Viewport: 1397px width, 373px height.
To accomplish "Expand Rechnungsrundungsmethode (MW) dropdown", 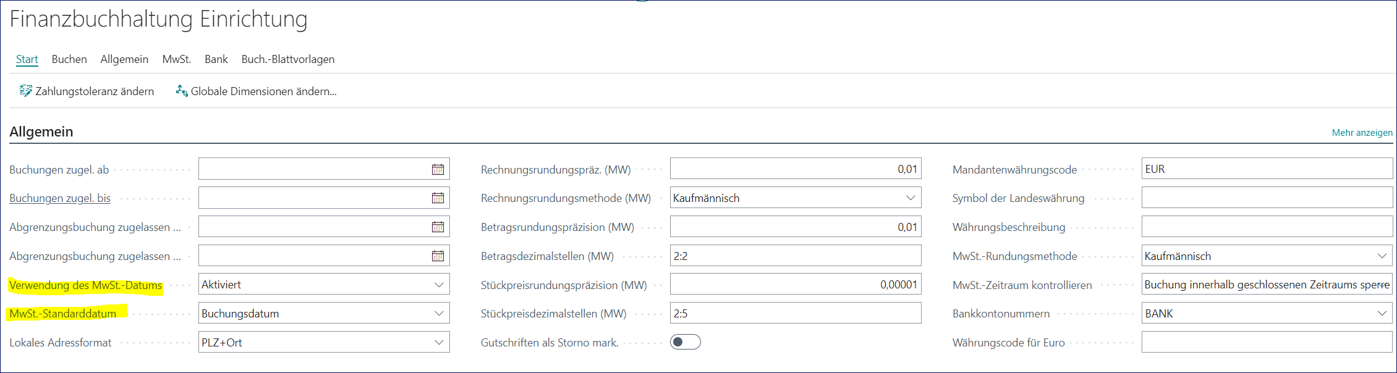I will pyautogui.click(x=910, y=198).
